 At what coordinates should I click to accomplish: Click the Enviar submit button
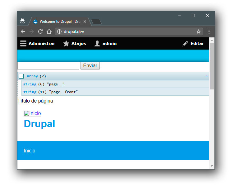coord(90,66)
